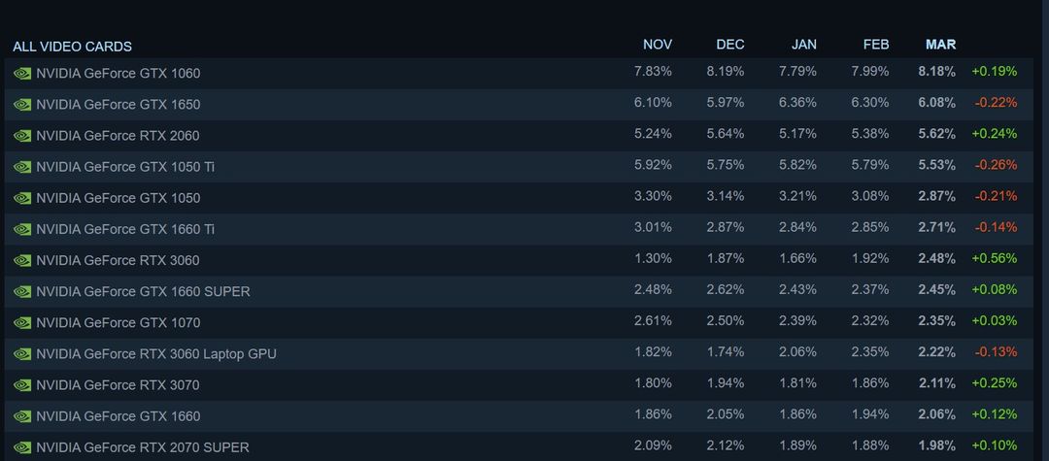The width and height of the screenshot is (1049, 461).
Task: Click the DEC column header
Action: tap(729, 45)
